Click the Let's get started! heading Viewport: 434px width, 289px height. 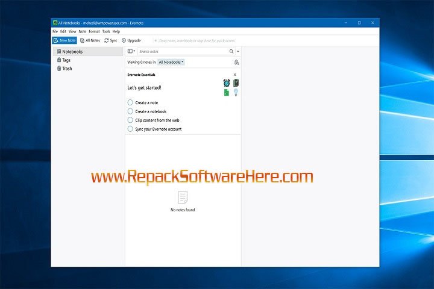pos(144,88)
